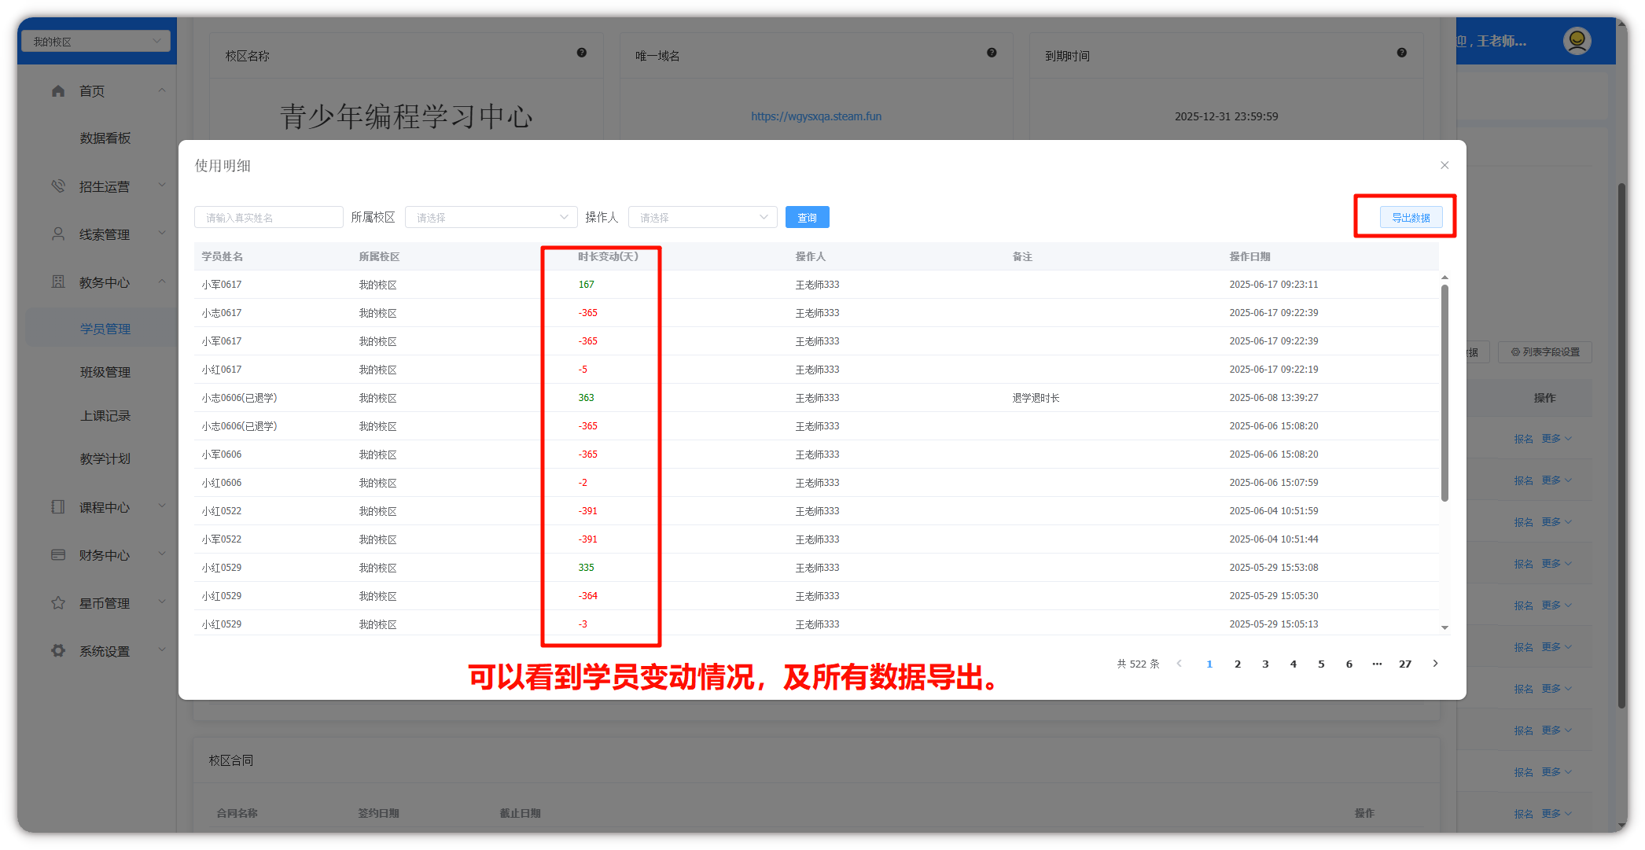This screenshot has width=1645, height=850.
Task: Select the 星币管理 star icon
Action: [58, 602]
